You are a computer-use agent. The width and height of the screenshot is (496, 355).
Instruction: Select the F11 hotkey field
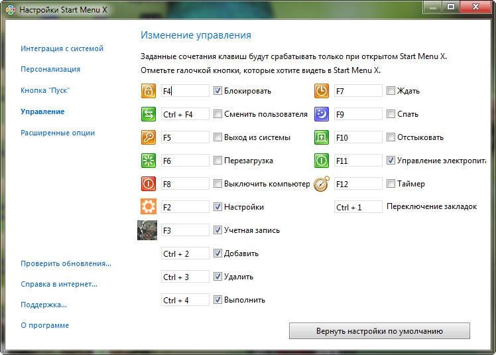(x=358, y=161)
